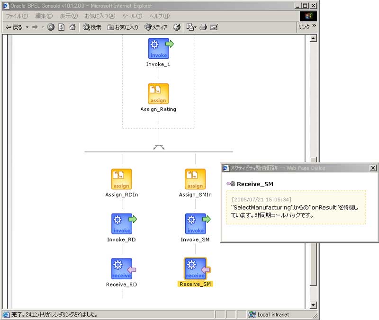Click the timestamp [2005/07/21 15:05:34]
The image size is (379, 320).
262,199
